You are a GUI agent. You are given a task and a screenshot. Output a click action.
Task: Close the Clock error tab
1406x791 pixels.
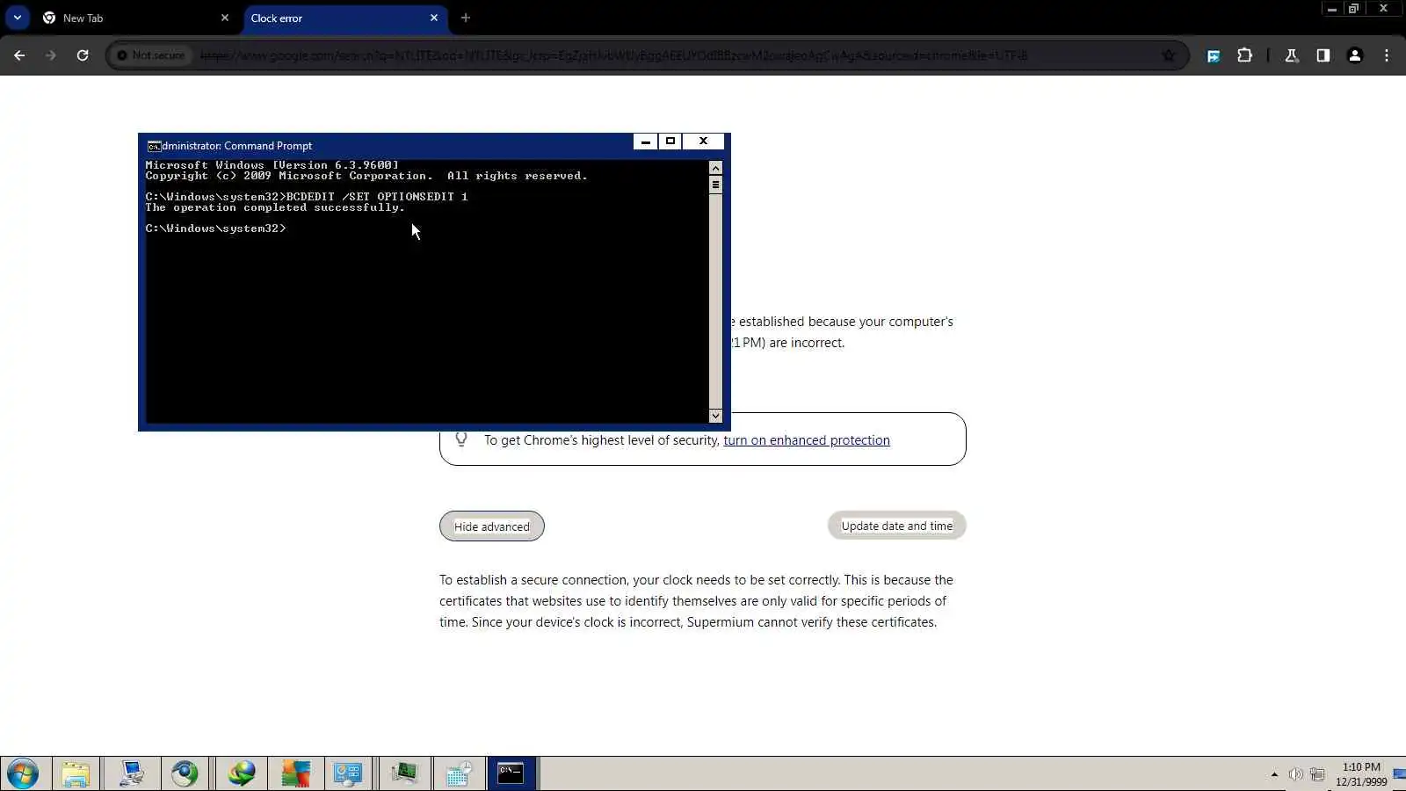433,18
